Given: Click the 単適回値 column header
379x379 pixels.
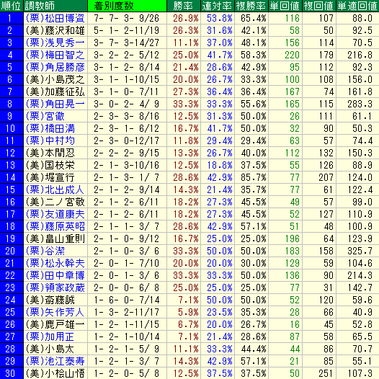Looking at the screenshot, I should [x=357, y=6].
